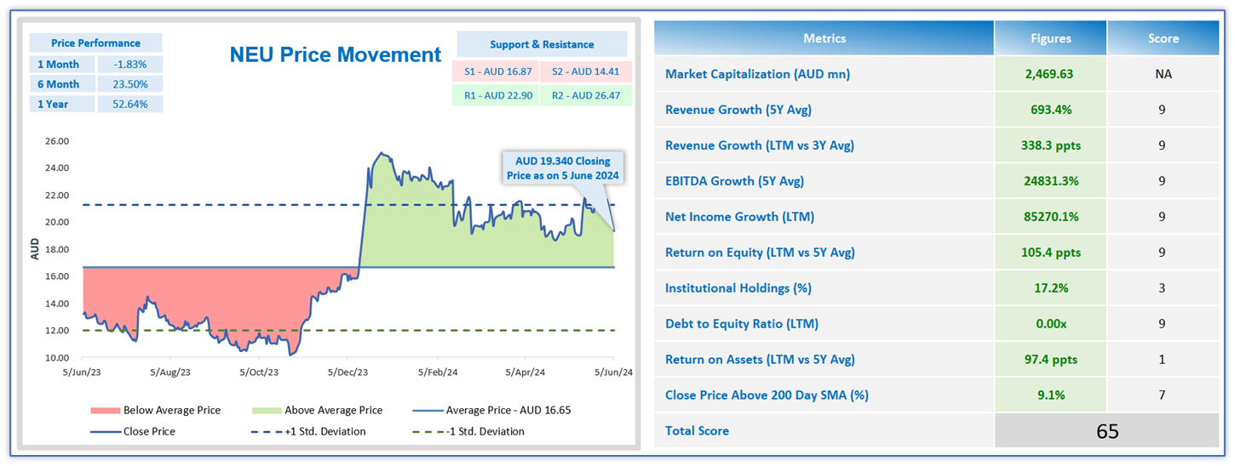Click the Debt to Equity Ratio figure 0.00x

(1049, 324)
